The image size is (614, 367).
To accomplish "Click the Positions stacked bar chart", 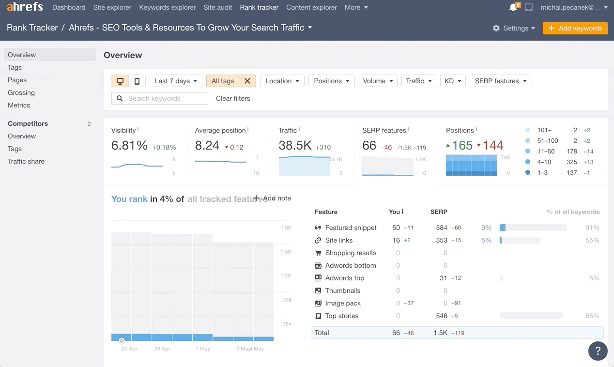I will (x=471, y=165).
